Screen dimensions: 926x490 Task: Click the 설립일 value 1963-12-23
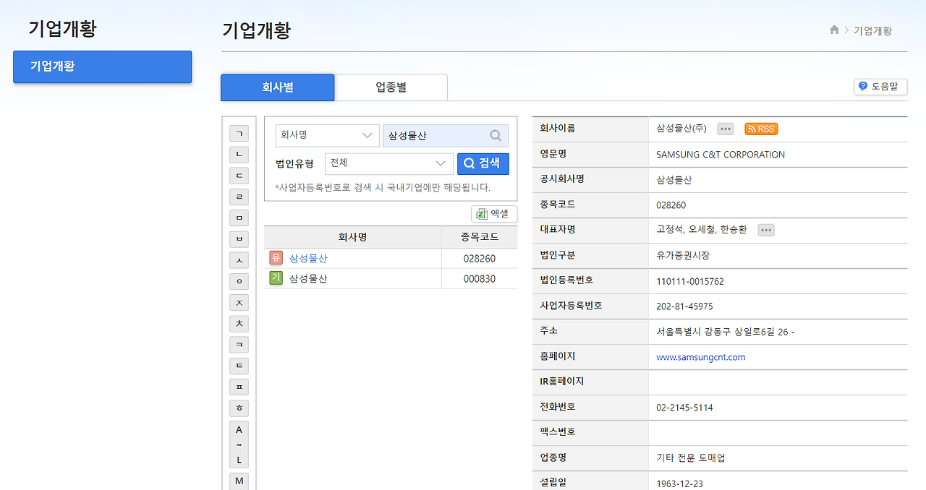pos(679,483)
